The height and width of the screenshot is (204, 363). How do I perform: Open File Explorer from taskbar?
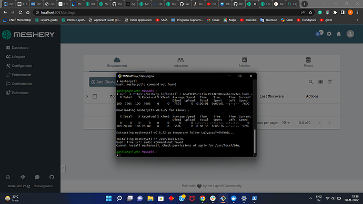click(x=150, y=198)
